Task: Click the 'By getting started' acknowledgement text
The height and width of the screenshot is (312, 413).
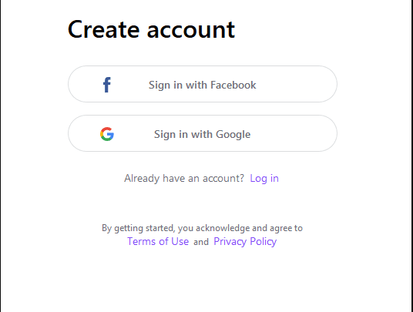Action: [x=203, y=228]
